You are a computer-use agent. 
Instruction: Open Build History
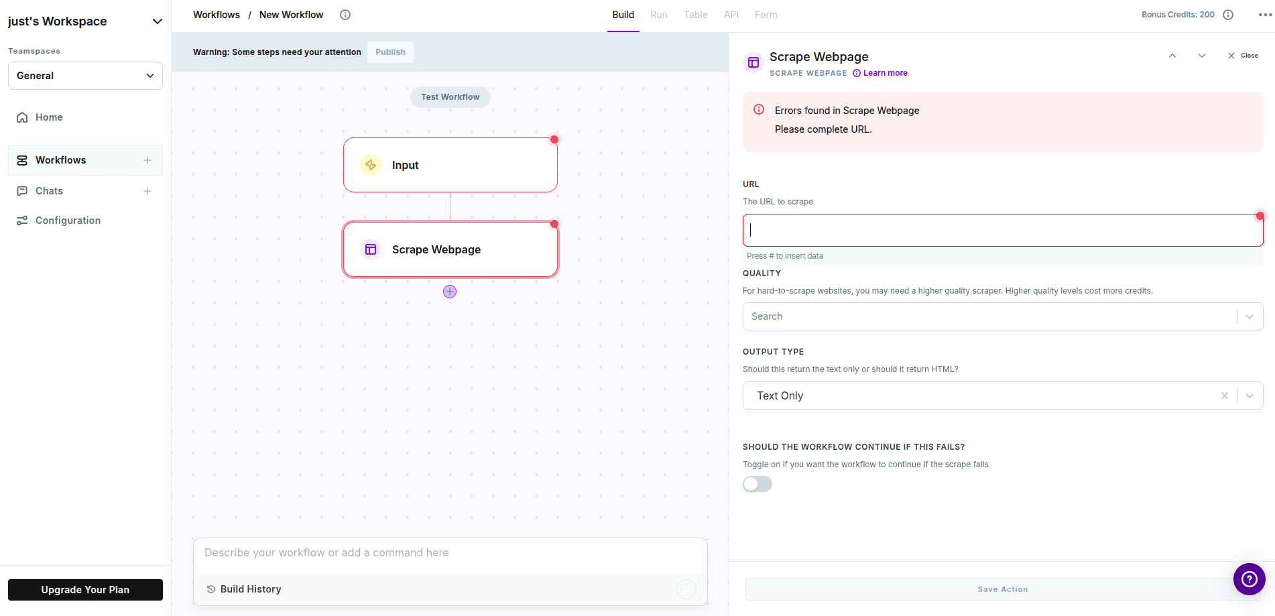[244, 589]
